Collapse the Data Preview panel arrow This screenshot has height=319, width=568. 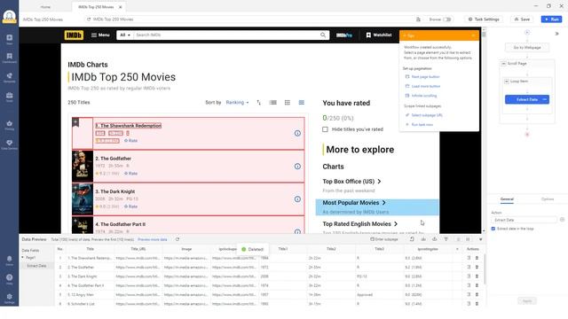[481, 239]
